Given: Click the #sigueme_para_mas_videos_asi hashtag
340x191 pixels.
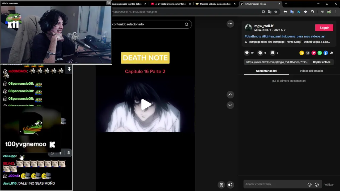Looking at the screenshot, I should 303,36.
